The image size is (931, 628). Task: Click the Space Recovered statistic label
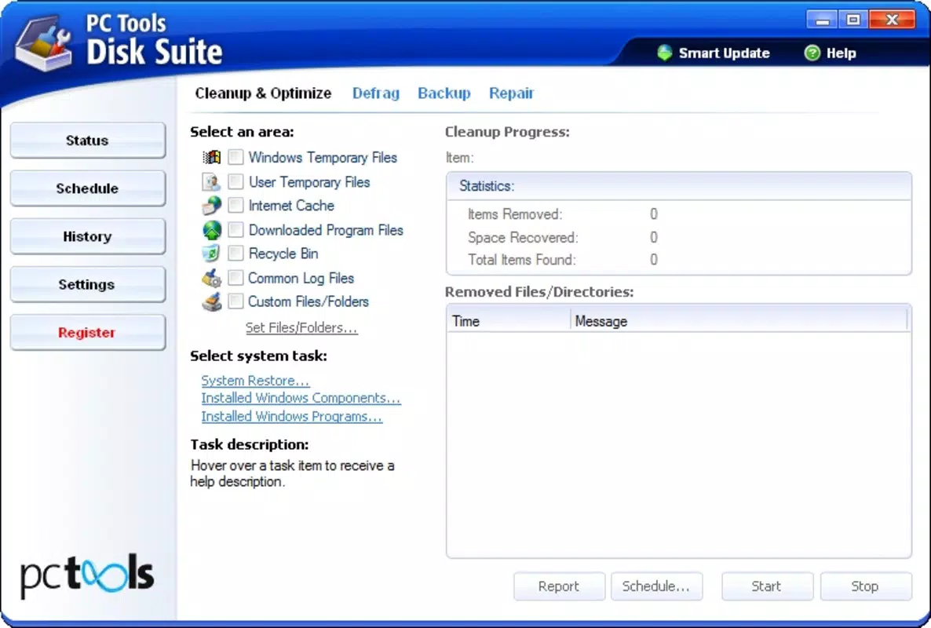tap(523, 237)
